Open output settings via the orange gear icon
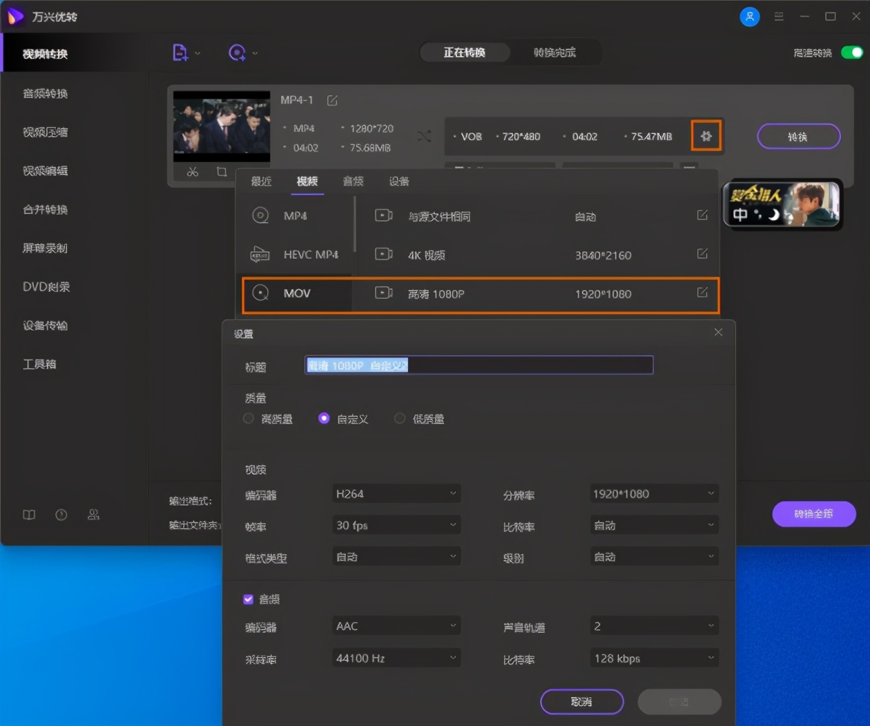 (x=706, y=136)
